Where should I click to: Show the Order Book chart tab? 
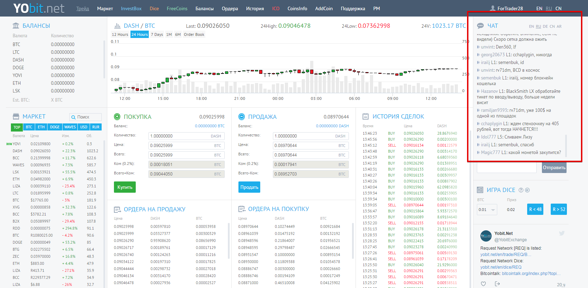194,34
